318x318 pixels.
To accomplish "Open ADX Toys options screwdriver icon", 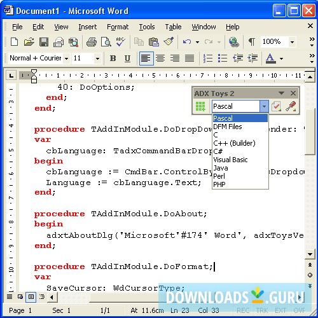I will (291, 106).
